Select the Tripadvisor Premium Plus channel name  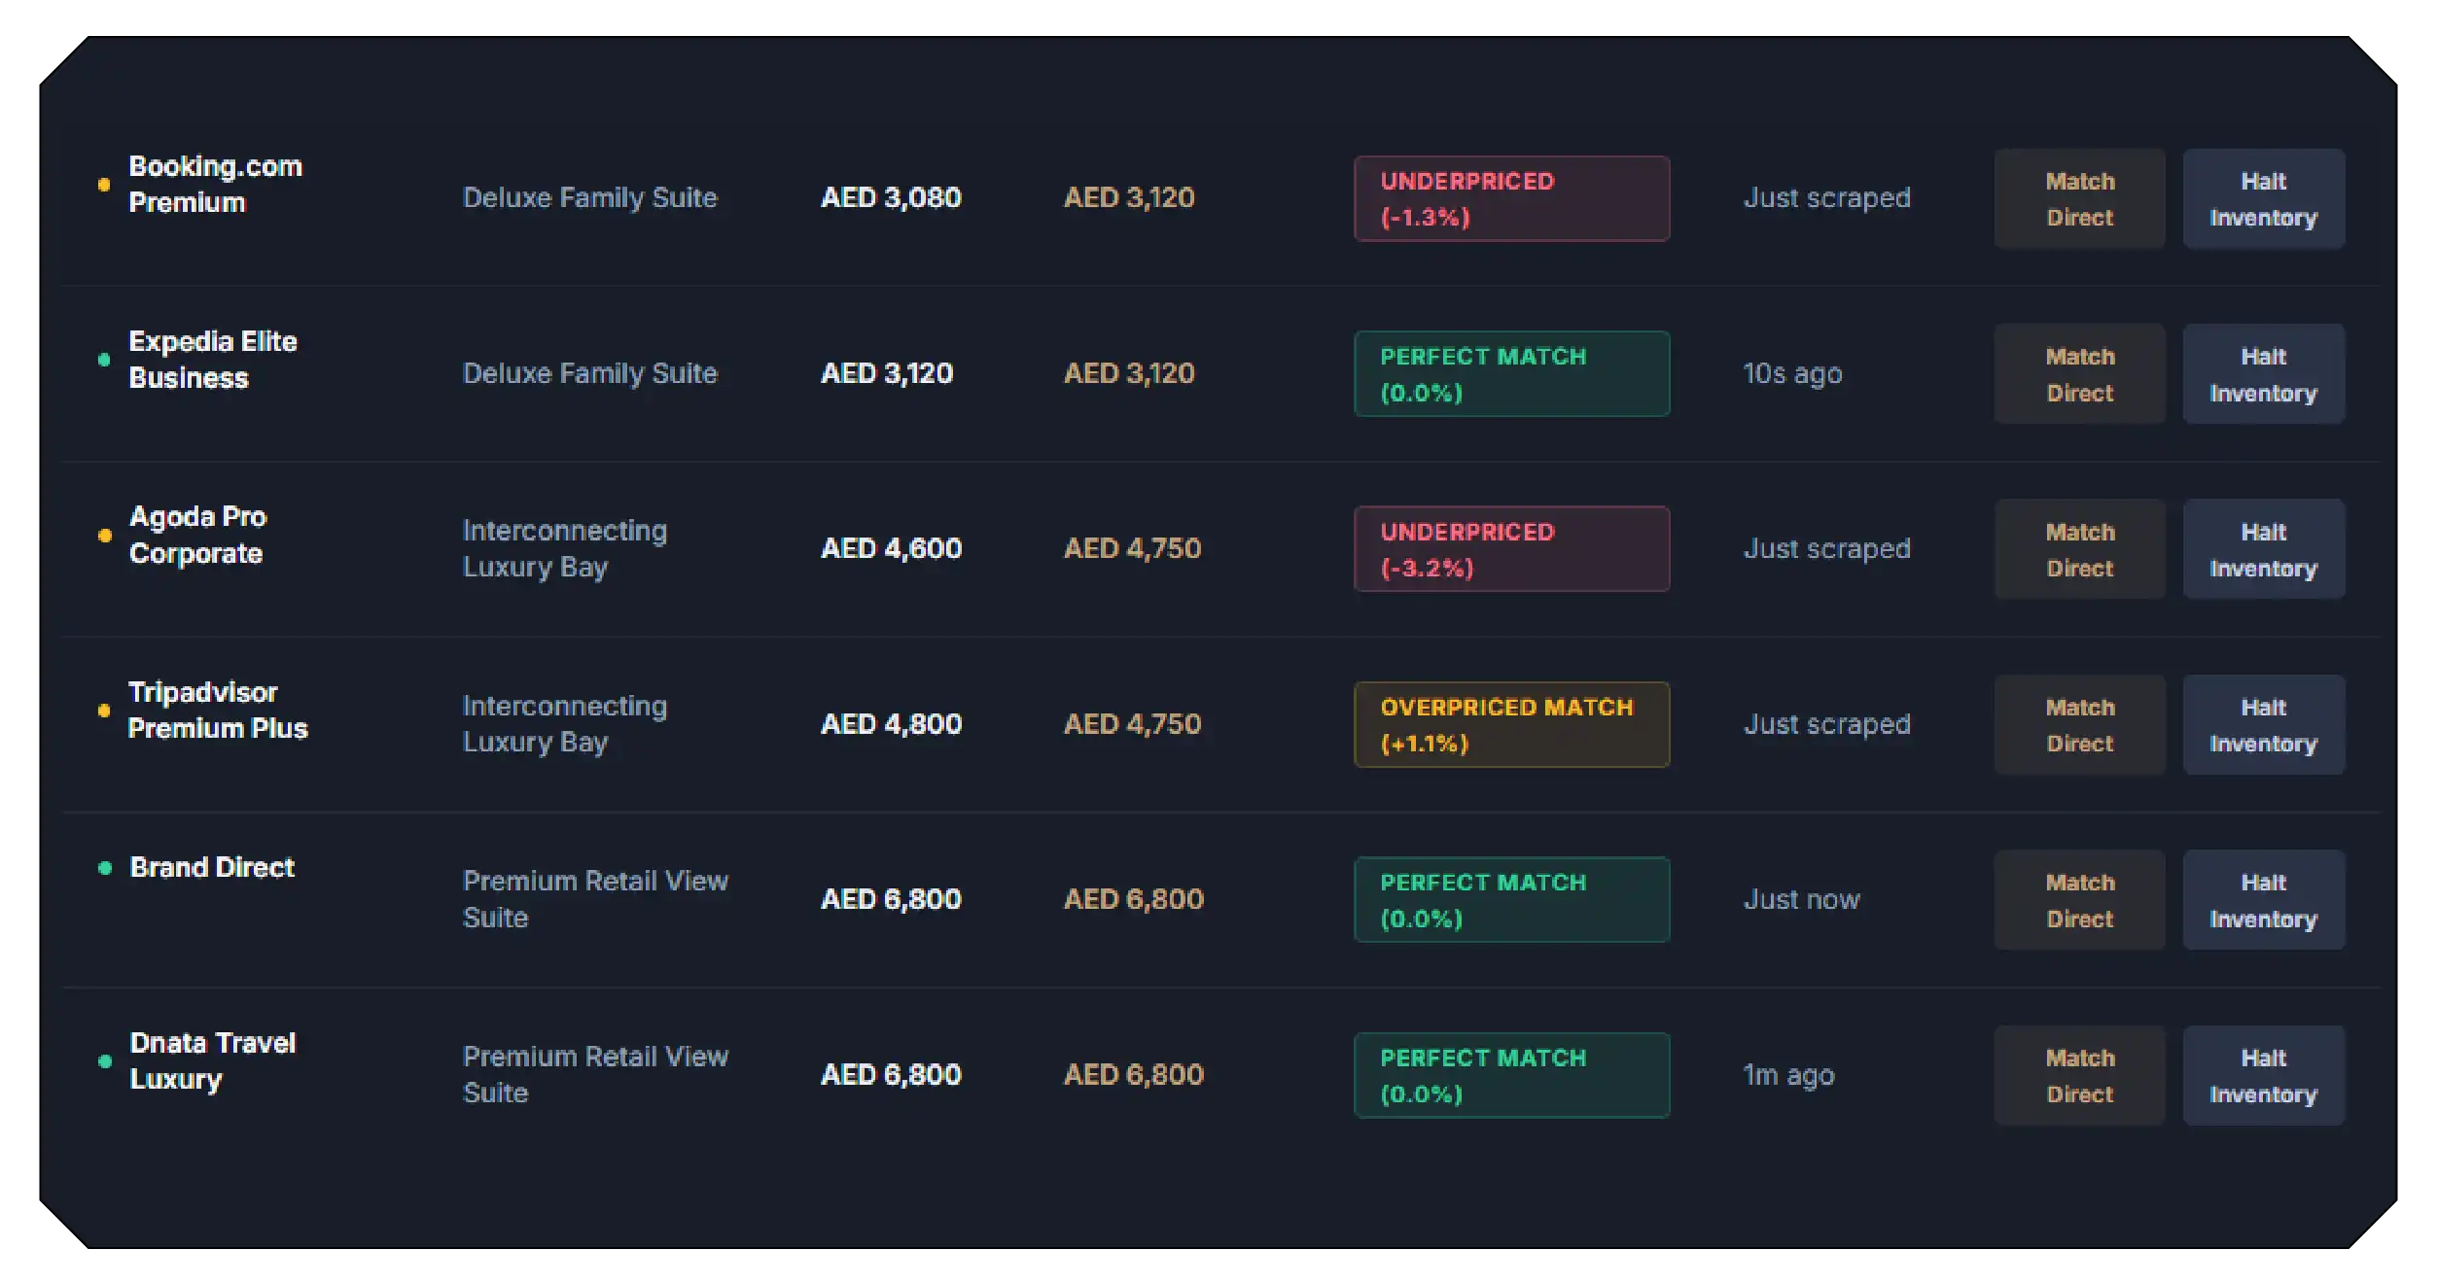(x=218, y=711)
